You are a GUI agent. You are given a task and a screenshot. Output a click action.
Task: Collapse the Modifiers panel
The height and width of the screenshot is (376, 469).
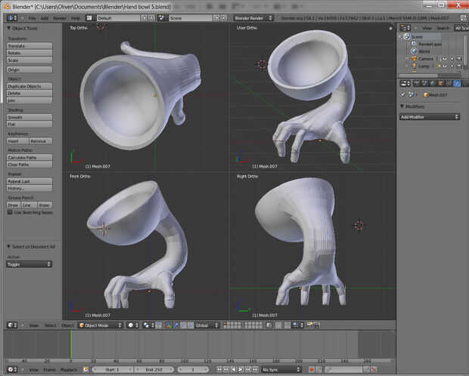point(402,106)
